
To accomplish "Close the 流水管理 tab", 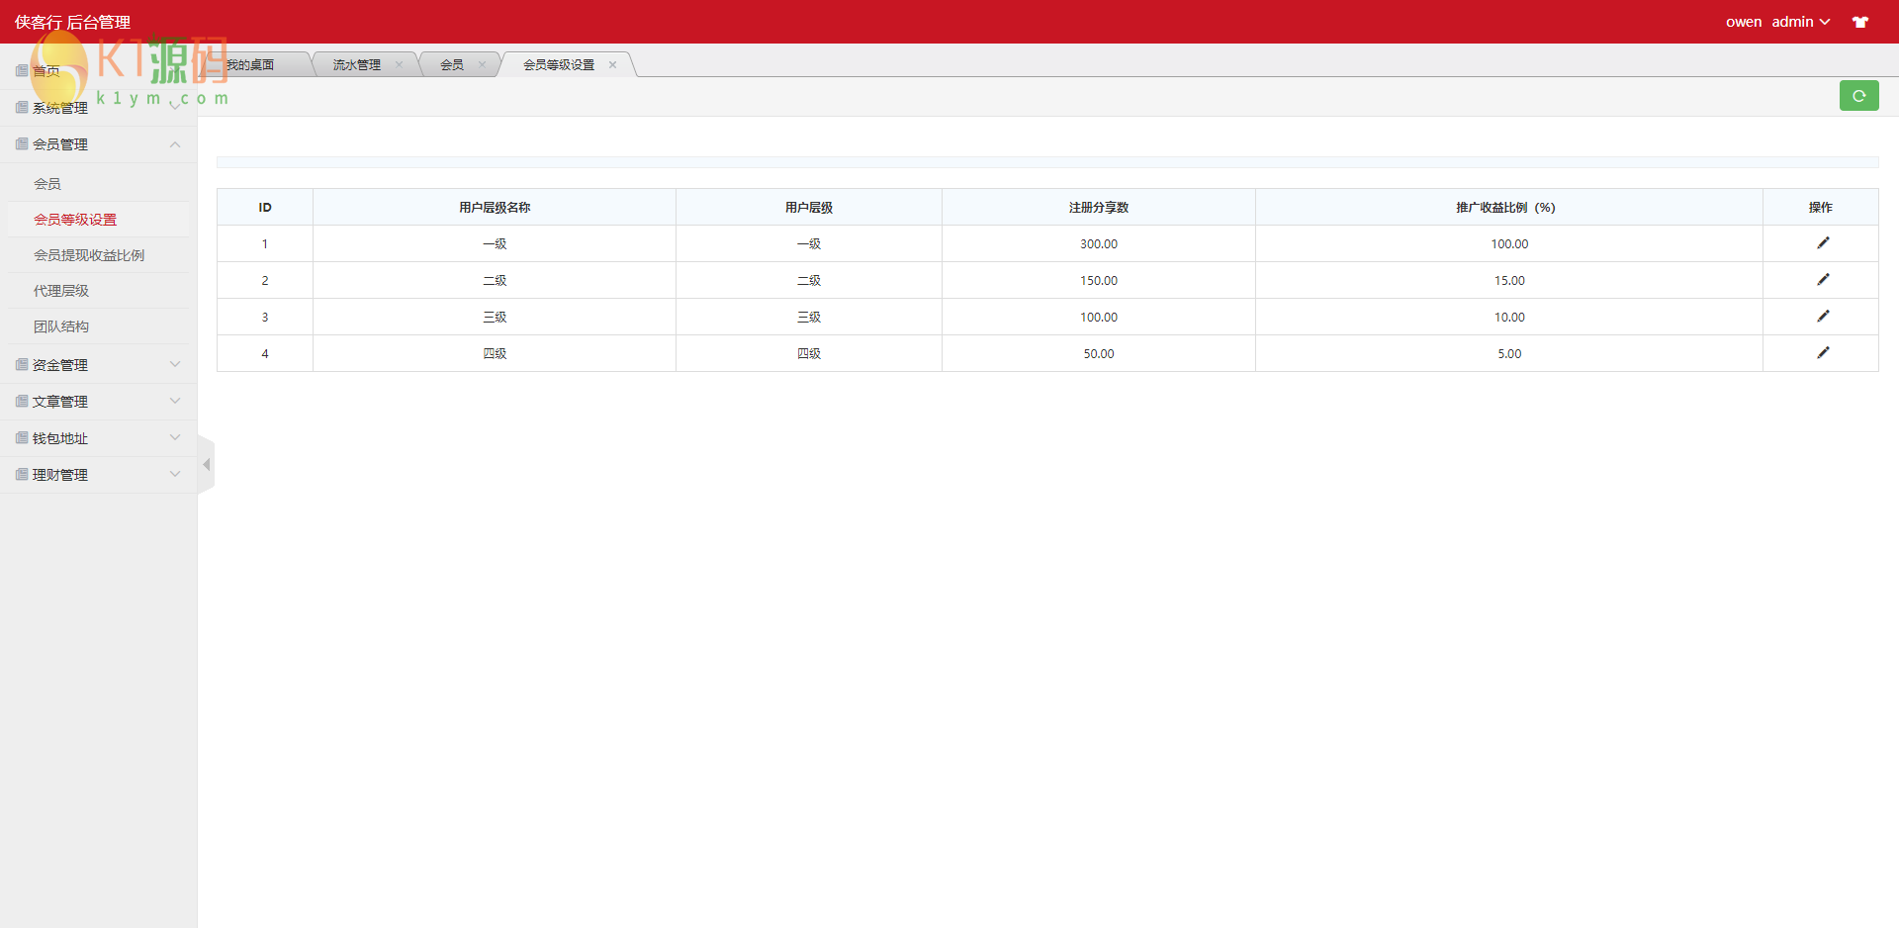I will [x=399, y=65].
